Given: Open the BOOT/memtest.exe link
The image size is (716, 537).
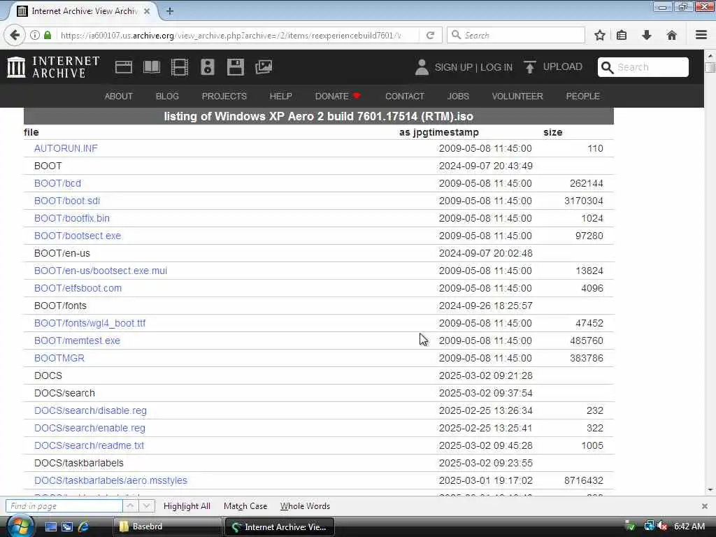Looking at the screenshot, I should point(77,341).
